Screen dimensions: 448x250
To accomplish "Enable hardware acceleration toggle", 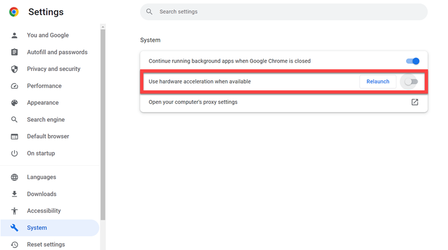I will coord(411,82).
